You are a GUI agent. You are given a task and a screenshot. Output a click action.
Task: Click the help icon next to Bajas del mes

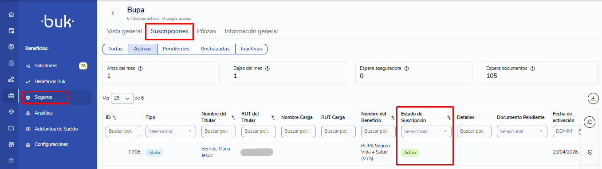(x=267, y=69)
